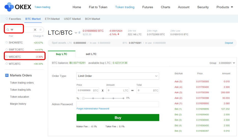Select the WRC/BTC pair
This screenshot has width=238, height=137.
click(x=15, y=57)
